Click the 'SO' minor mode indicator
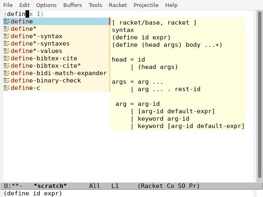Viewport: 263px width, 197px height. [182, 186]
